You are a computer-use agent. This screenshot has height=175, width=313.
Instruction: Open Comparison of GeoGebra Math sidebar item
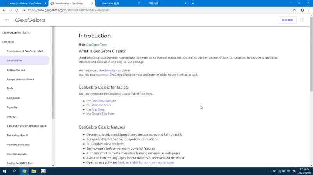(x=27, y=51)
